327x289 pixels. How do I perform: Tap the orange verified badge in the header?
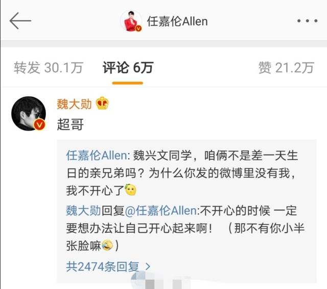click(138, 28)
